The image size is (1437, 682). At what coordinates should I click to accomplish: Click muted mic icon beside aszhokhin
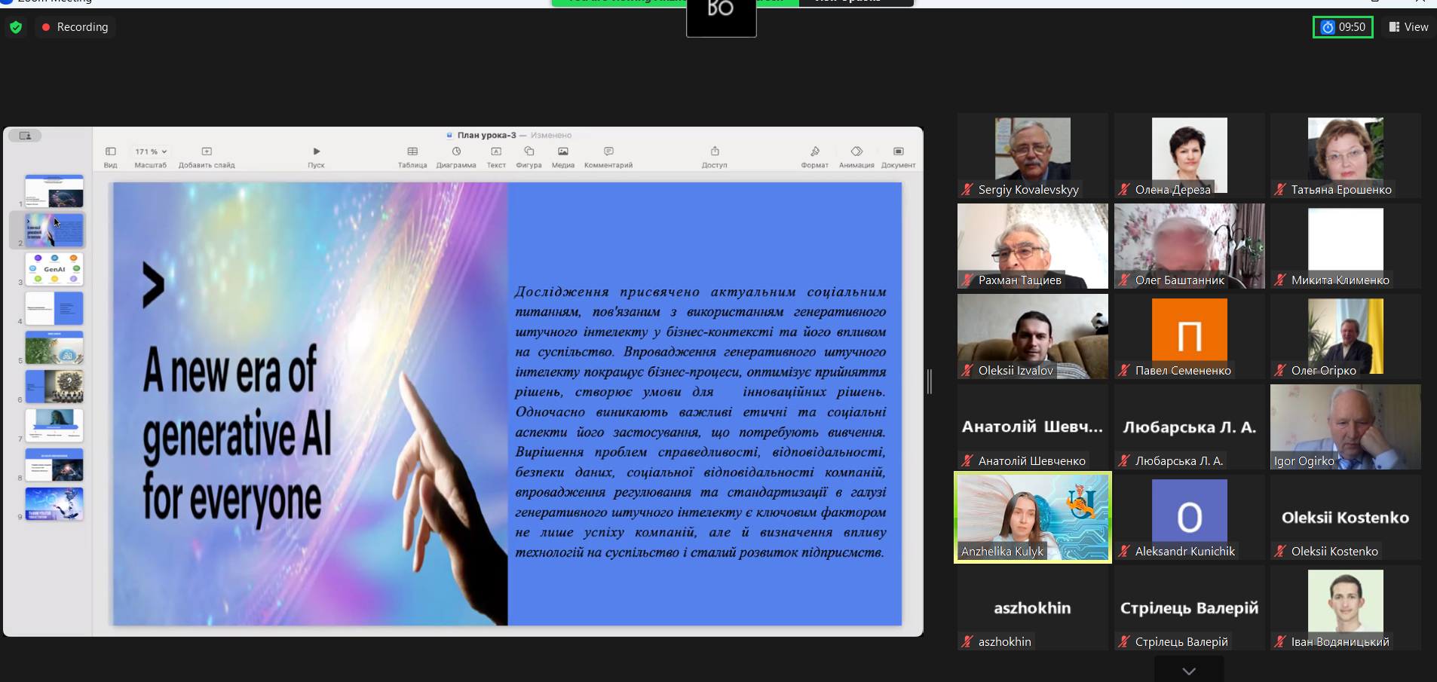967,642
